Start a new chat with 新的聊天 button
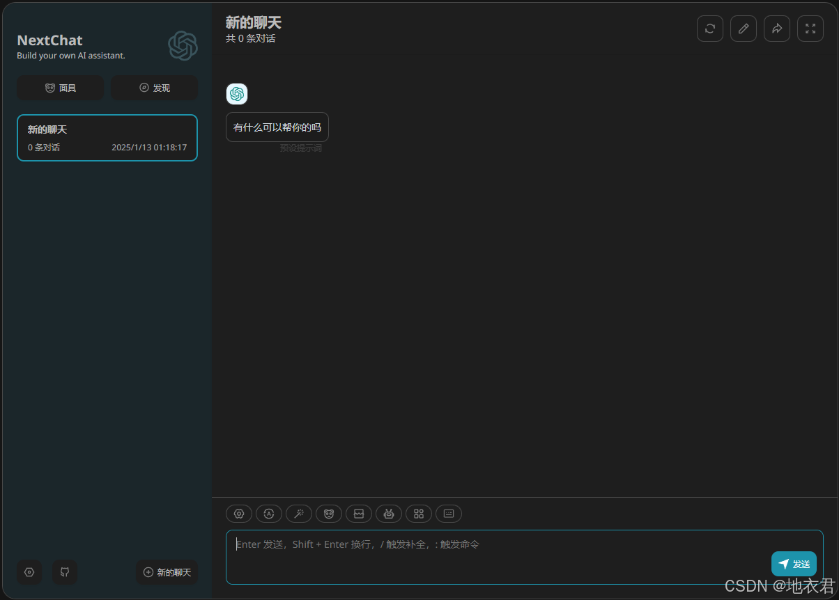 167,572
